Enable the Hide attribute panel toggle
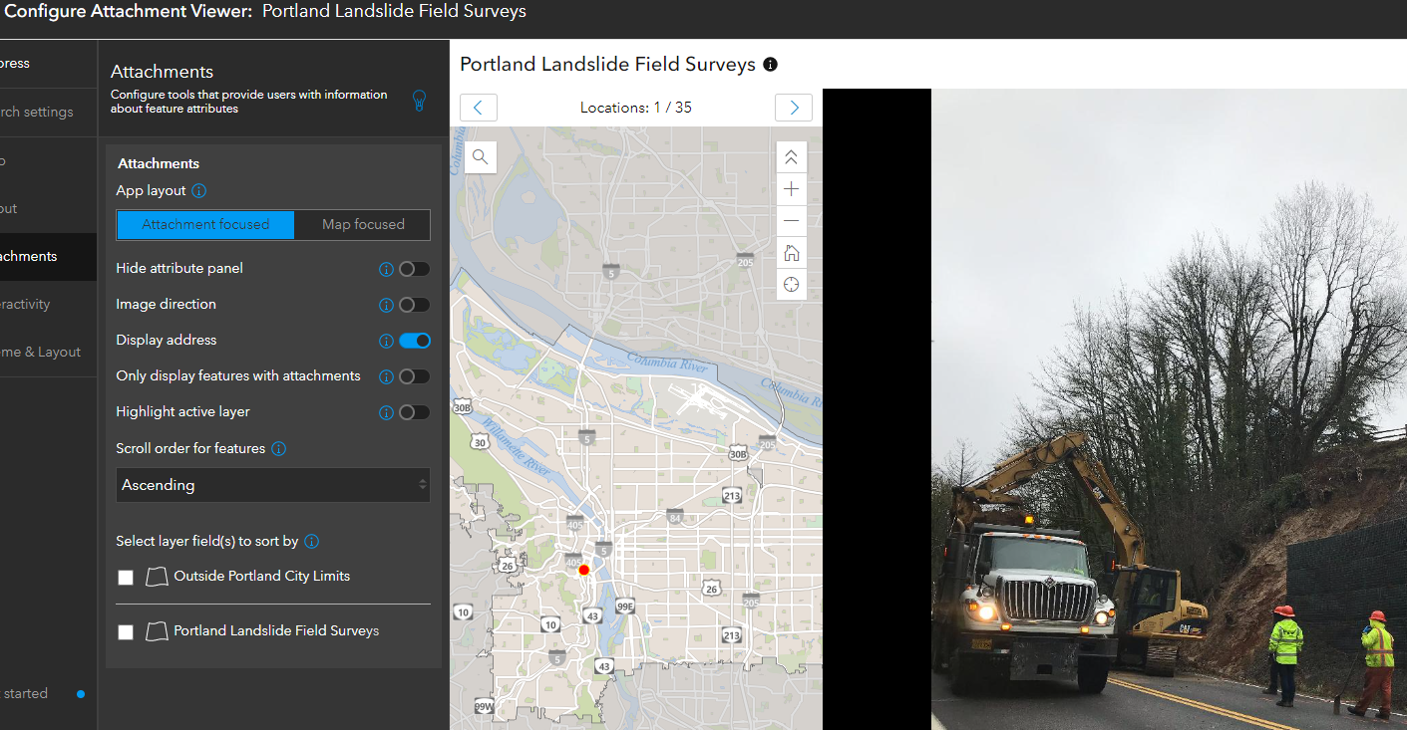The height and width of the screenshot is (730, 1407). click(416, 269)
